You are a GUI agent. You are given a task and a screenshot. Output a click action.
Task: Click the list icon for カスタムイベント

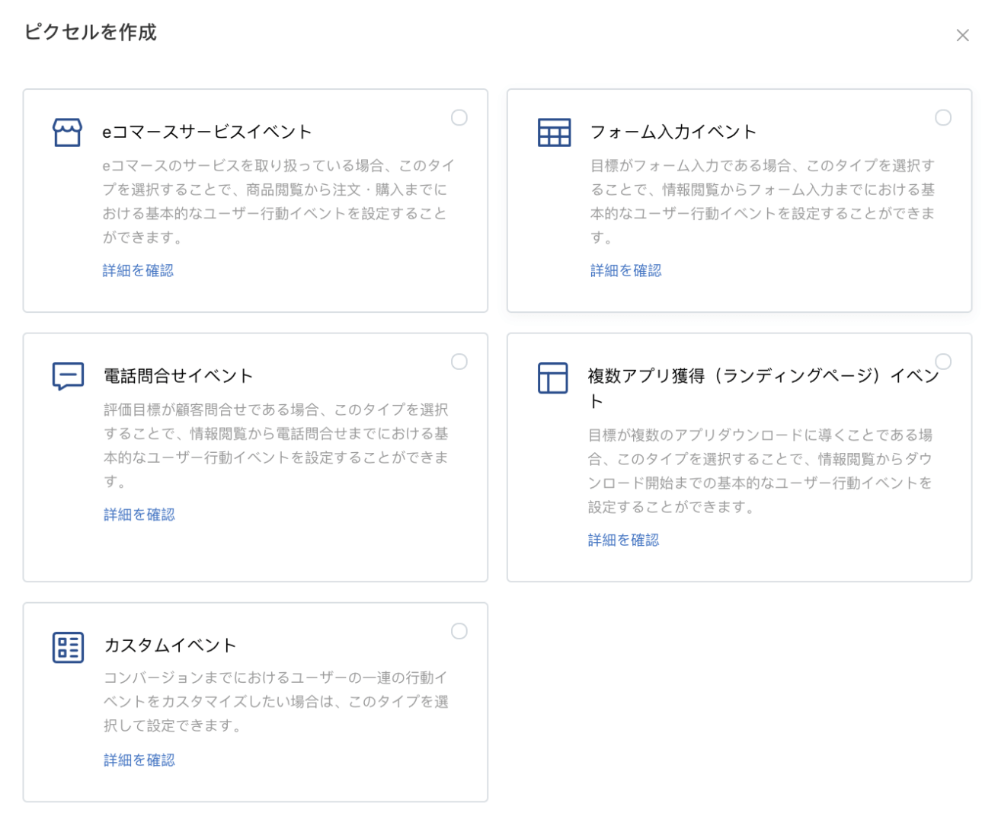point(68,648)
